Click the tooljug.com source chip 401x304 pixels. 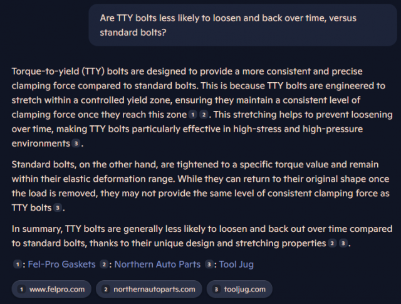coord(239,289)
